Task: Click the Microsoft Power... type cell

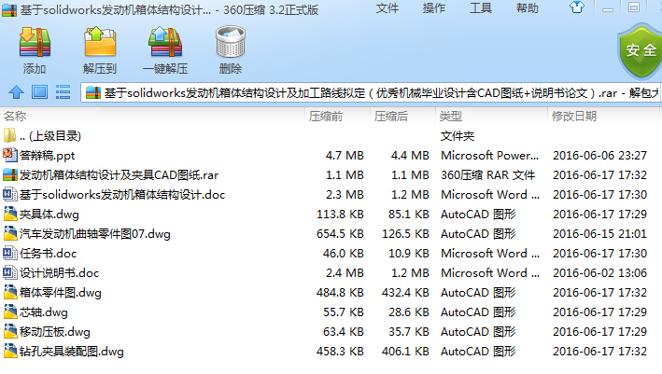Action: (490, 156)
